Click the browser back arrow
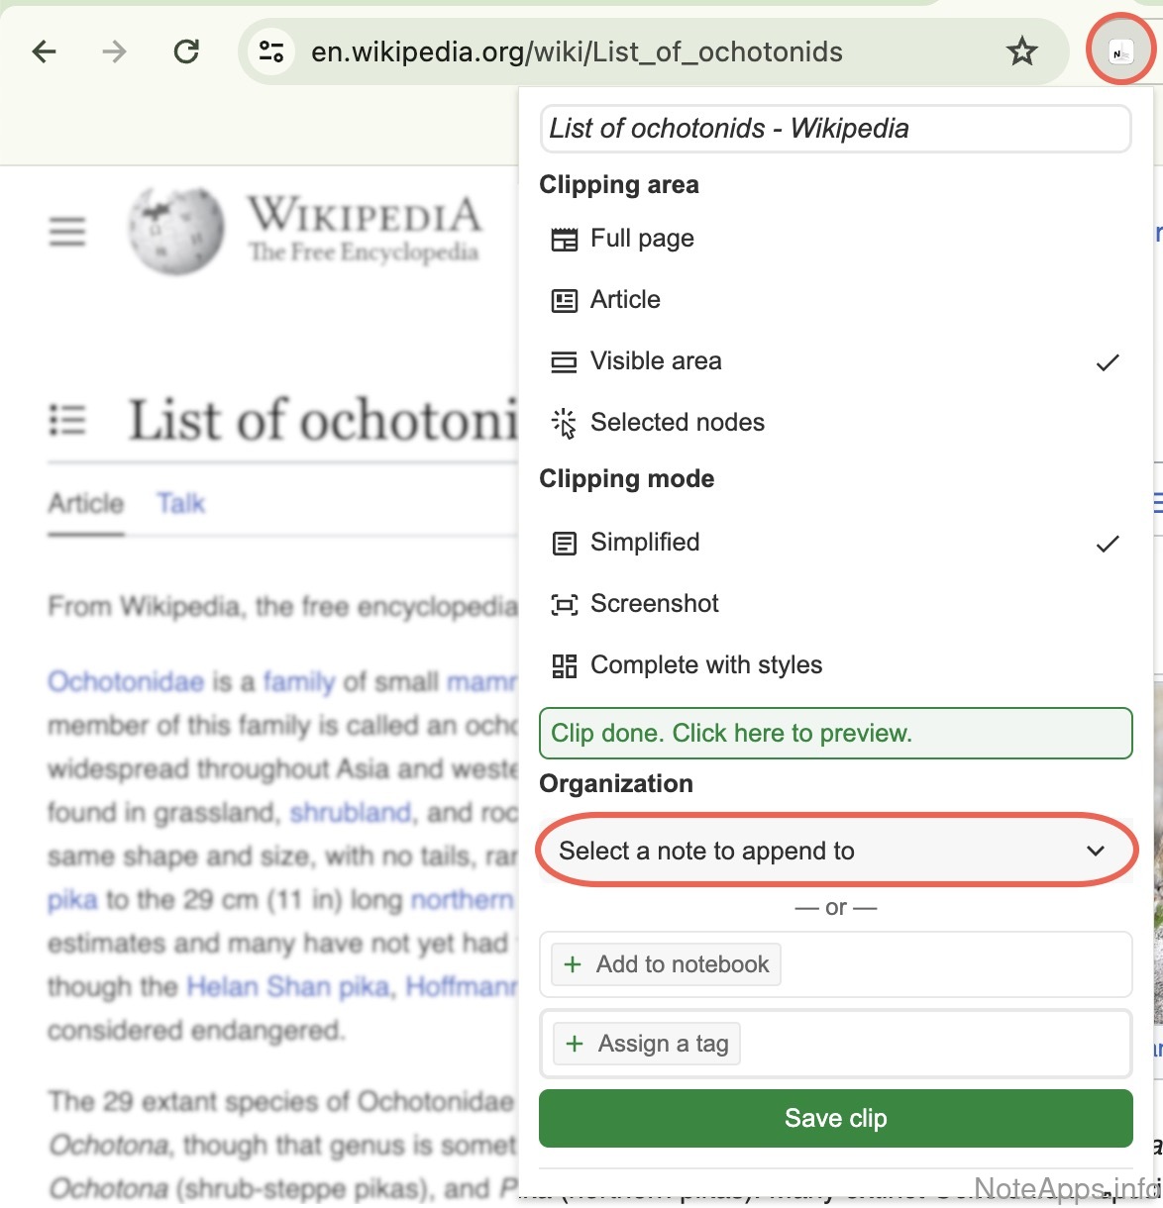The image size is (1163, 1208). 45,51
